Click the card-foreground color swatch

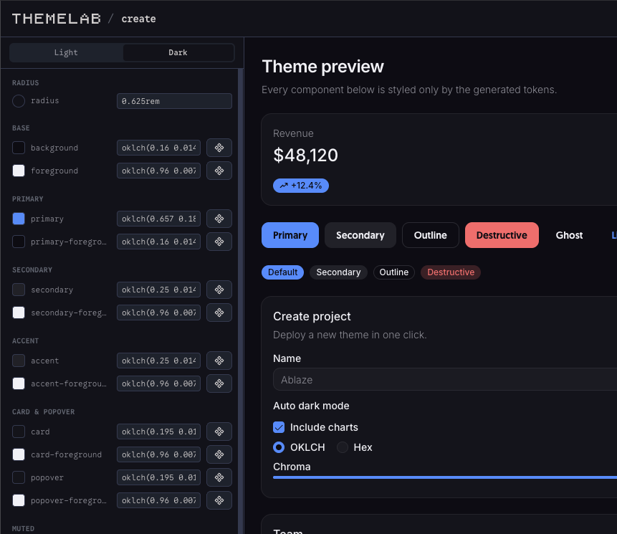(19, 454)
